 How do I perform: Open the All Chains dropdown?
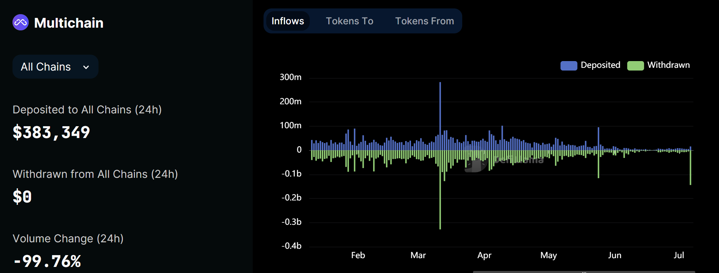click(x=55, y=67)
